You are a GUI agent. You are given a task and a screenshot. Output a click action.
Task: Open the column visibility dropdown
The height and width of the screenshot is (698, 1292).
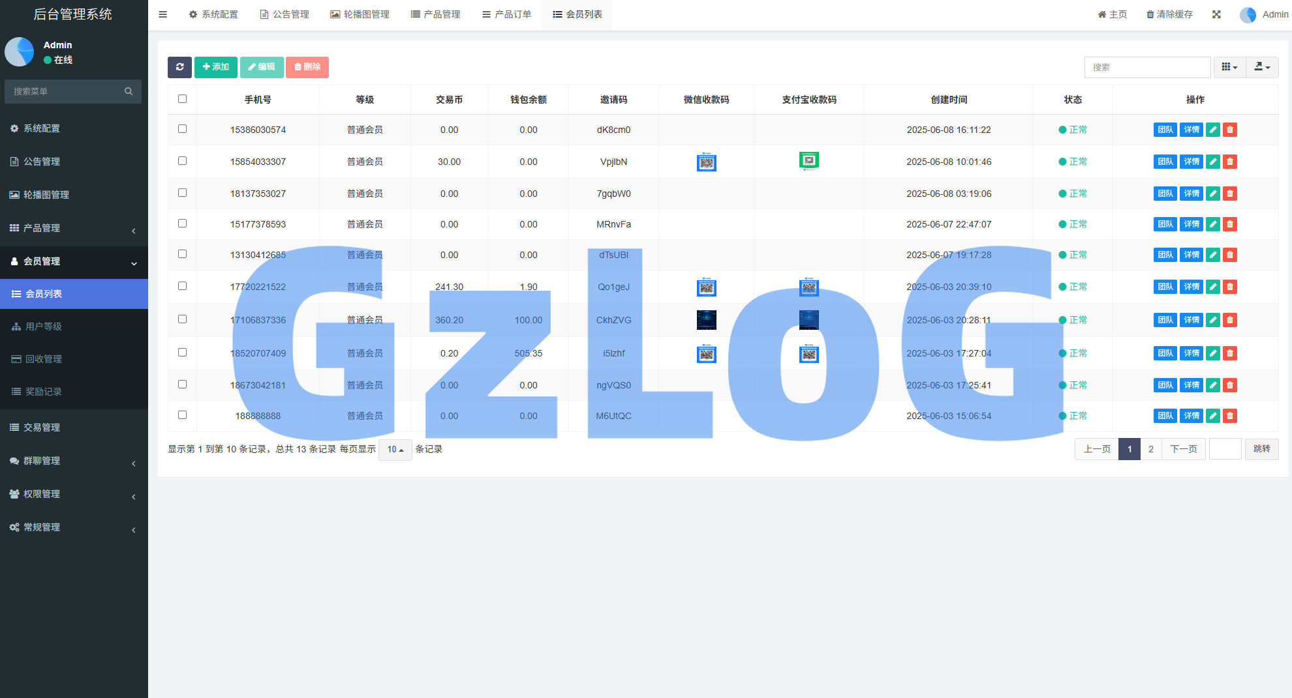click(1229, 67)
